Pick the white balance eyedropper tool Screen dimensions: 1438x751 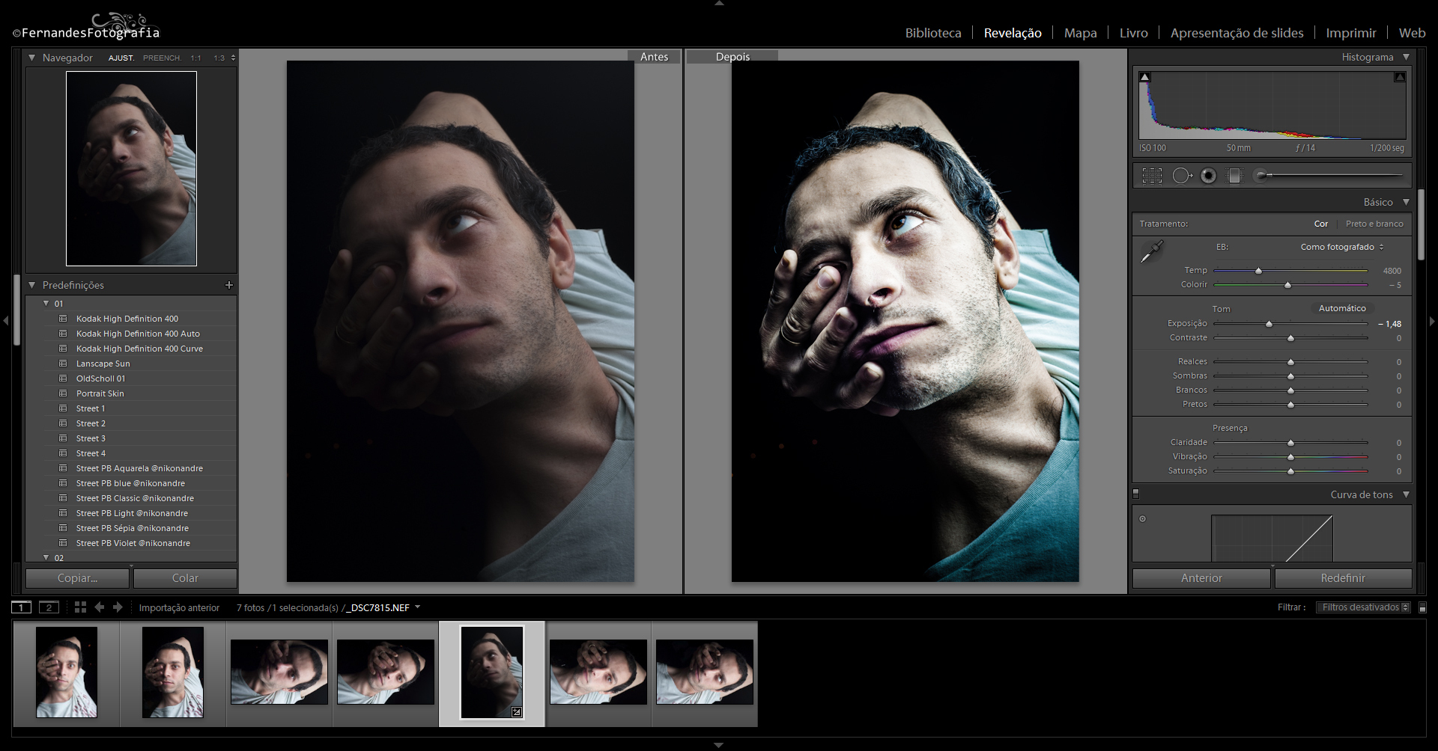pos(1151,252)
